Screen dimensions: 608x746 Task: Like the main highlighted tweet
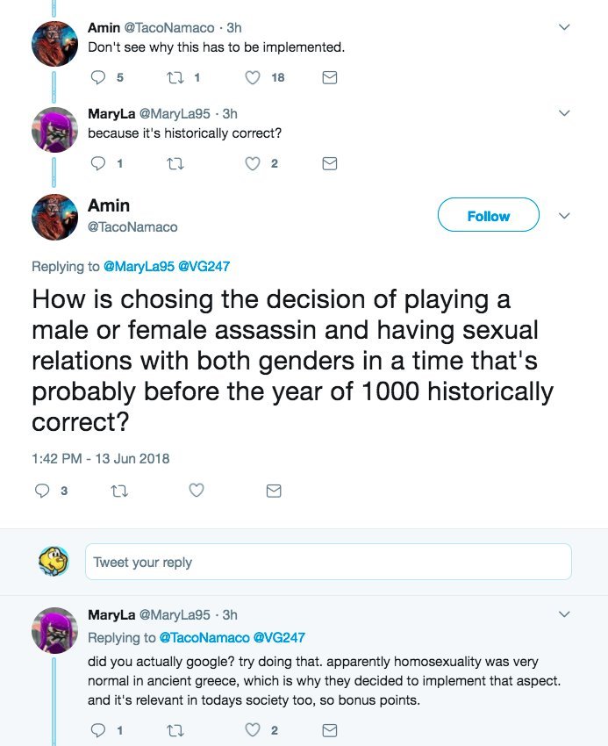197,491
